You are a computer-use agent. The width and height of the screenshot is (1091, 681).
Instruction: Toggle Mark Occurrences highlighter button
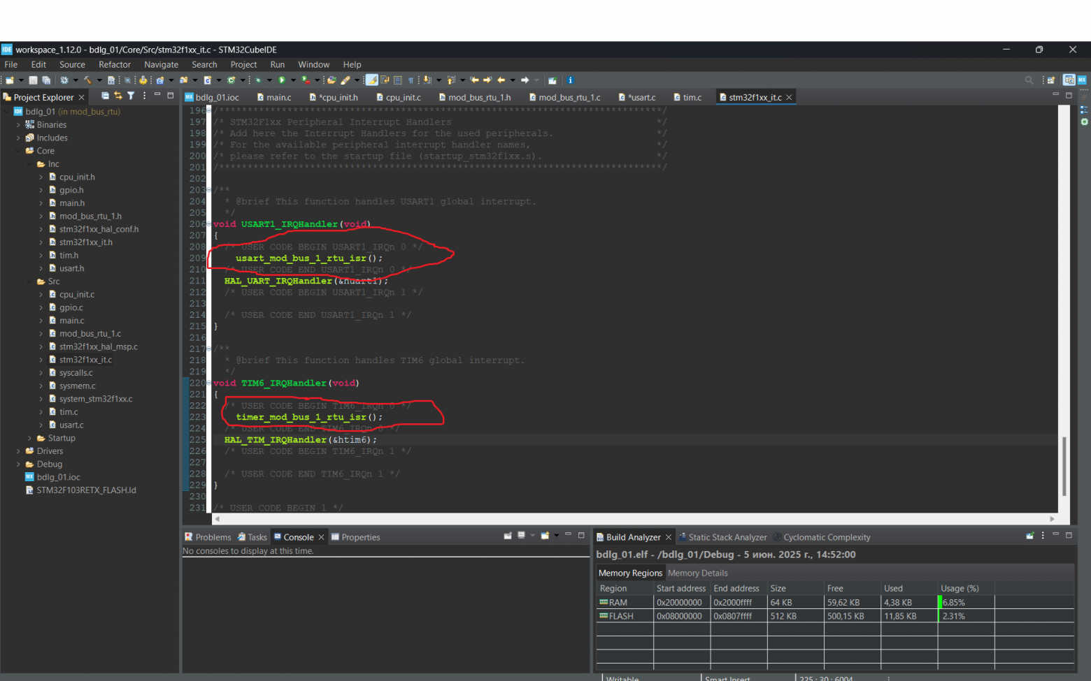pyautogui.click(x=372, y=80)
